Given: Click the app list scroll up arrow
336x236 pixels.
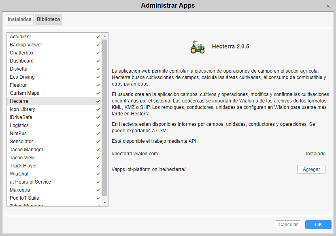Looking at the screenshot, I should point(104,36).
